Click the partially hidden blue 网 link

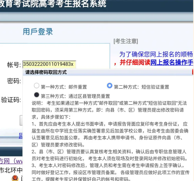(21, 136)
